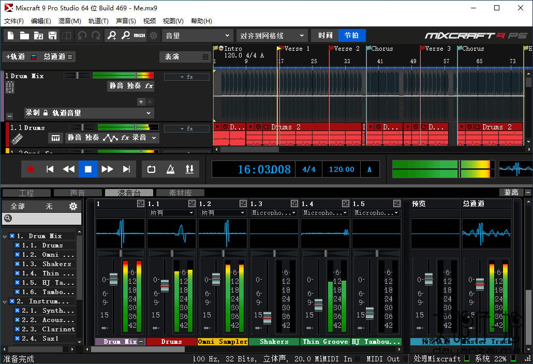Zoom in with the magnifier plus icon
This screenshot has width=533, height=364.
[x=111, y=35]
